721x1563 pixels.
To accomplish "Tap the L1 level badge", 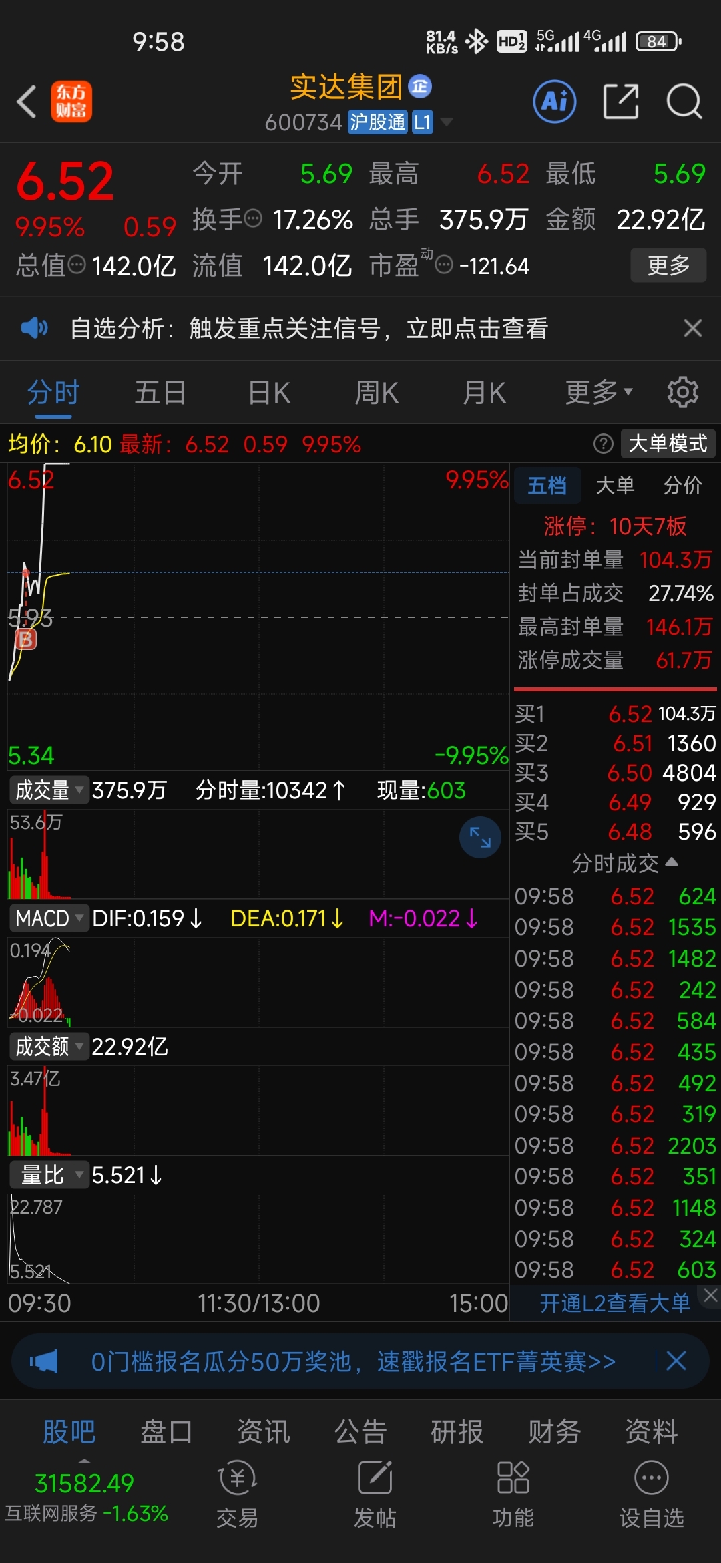I will (422, 122).
